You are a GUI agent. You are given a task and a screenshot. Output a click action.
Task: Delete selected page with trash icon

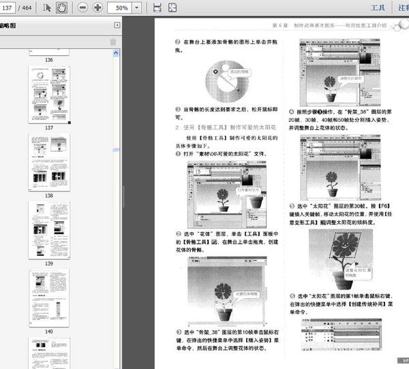click(113, 42)
